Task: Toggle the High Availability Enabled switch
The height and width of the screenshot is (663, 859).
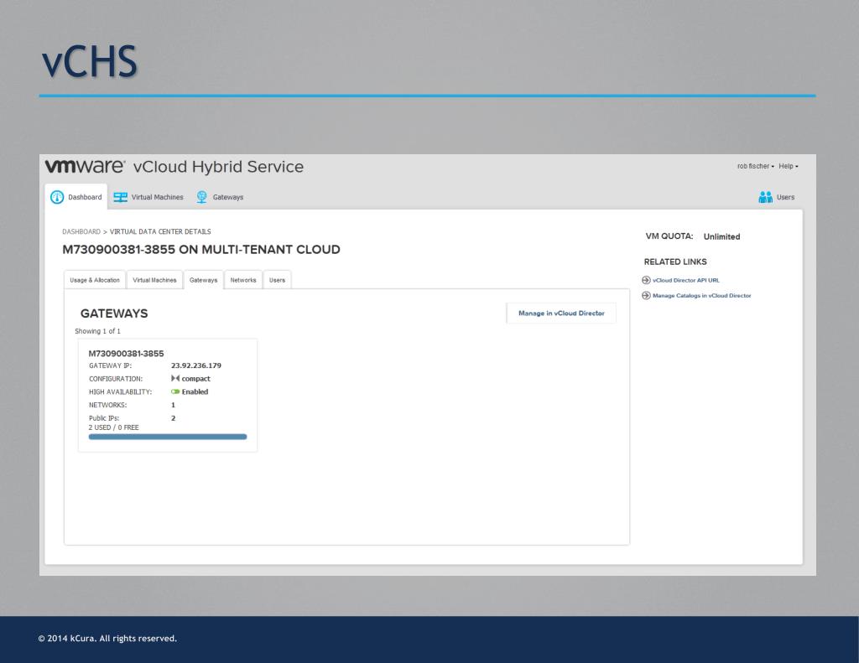Action: (175, 391)
